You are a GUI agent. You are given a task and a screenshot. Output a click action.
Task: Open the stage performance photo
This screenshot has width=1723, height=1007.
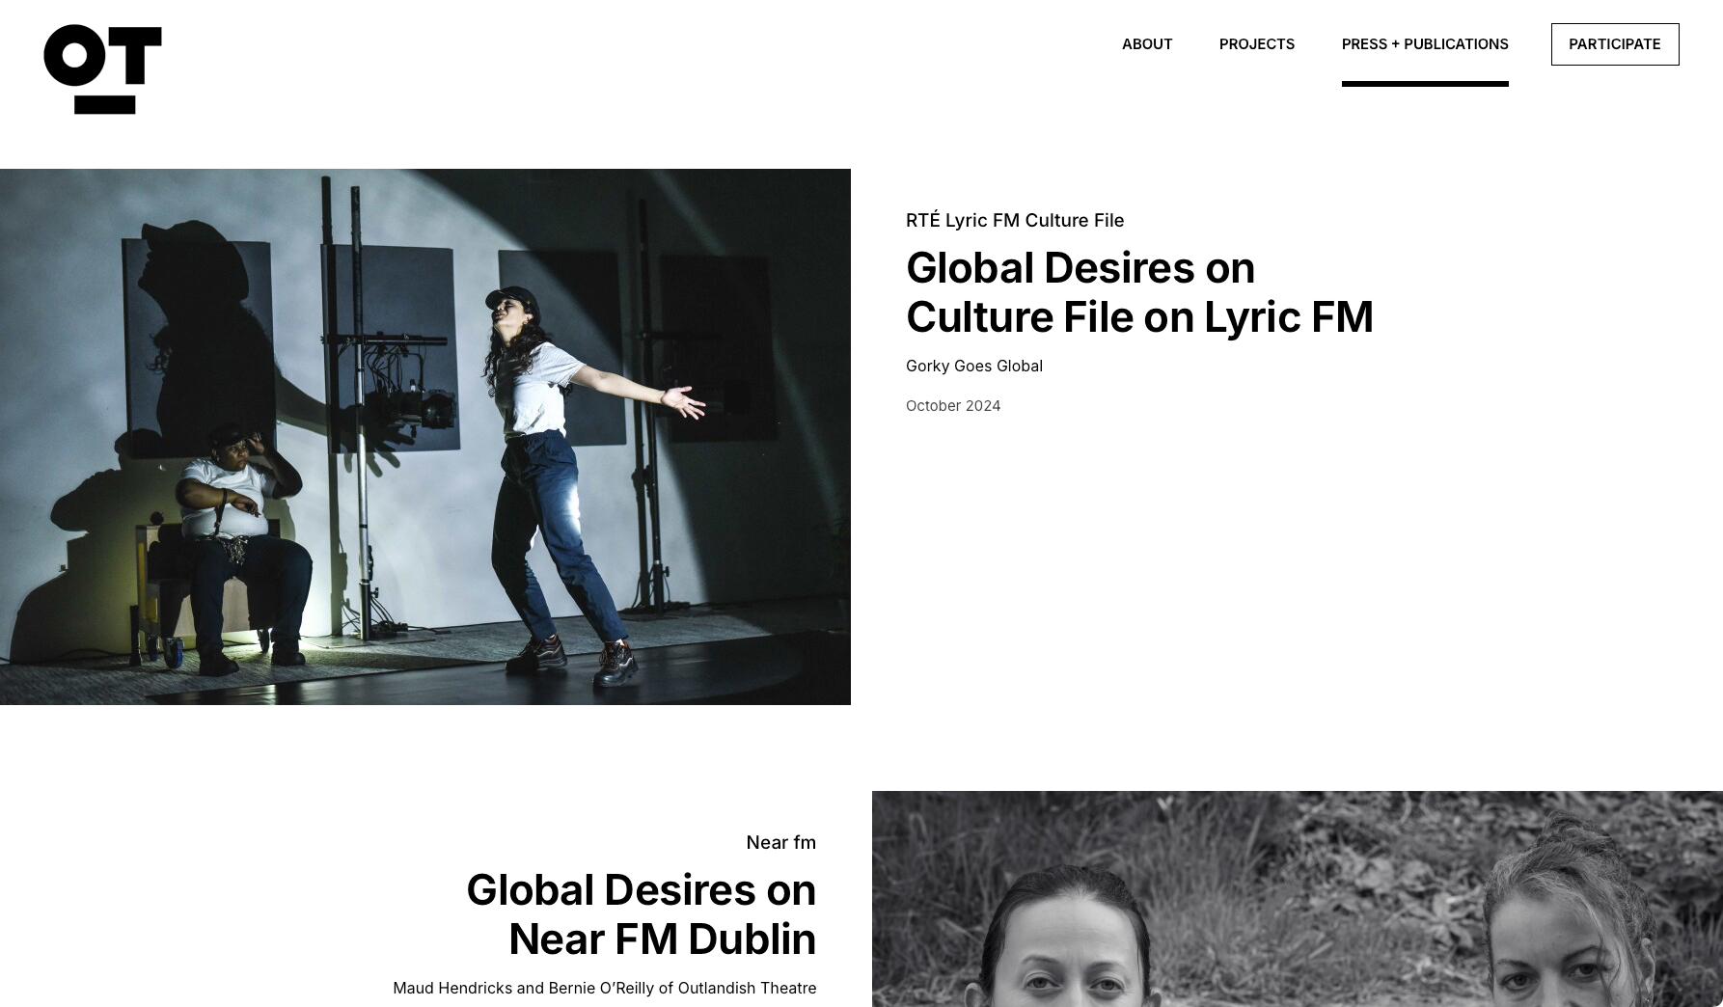click(425, 437)
